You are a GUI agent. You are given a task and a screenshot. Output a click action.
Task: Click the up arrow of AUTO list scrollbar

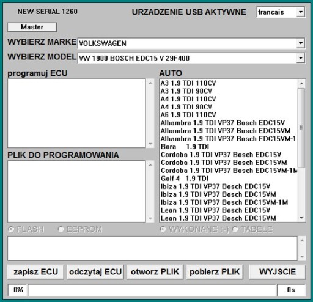point(301,84)
